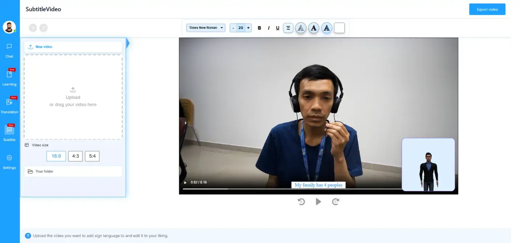Click the help question mark icon
This screenshot has width=521, height=243.
pos(28,236)
